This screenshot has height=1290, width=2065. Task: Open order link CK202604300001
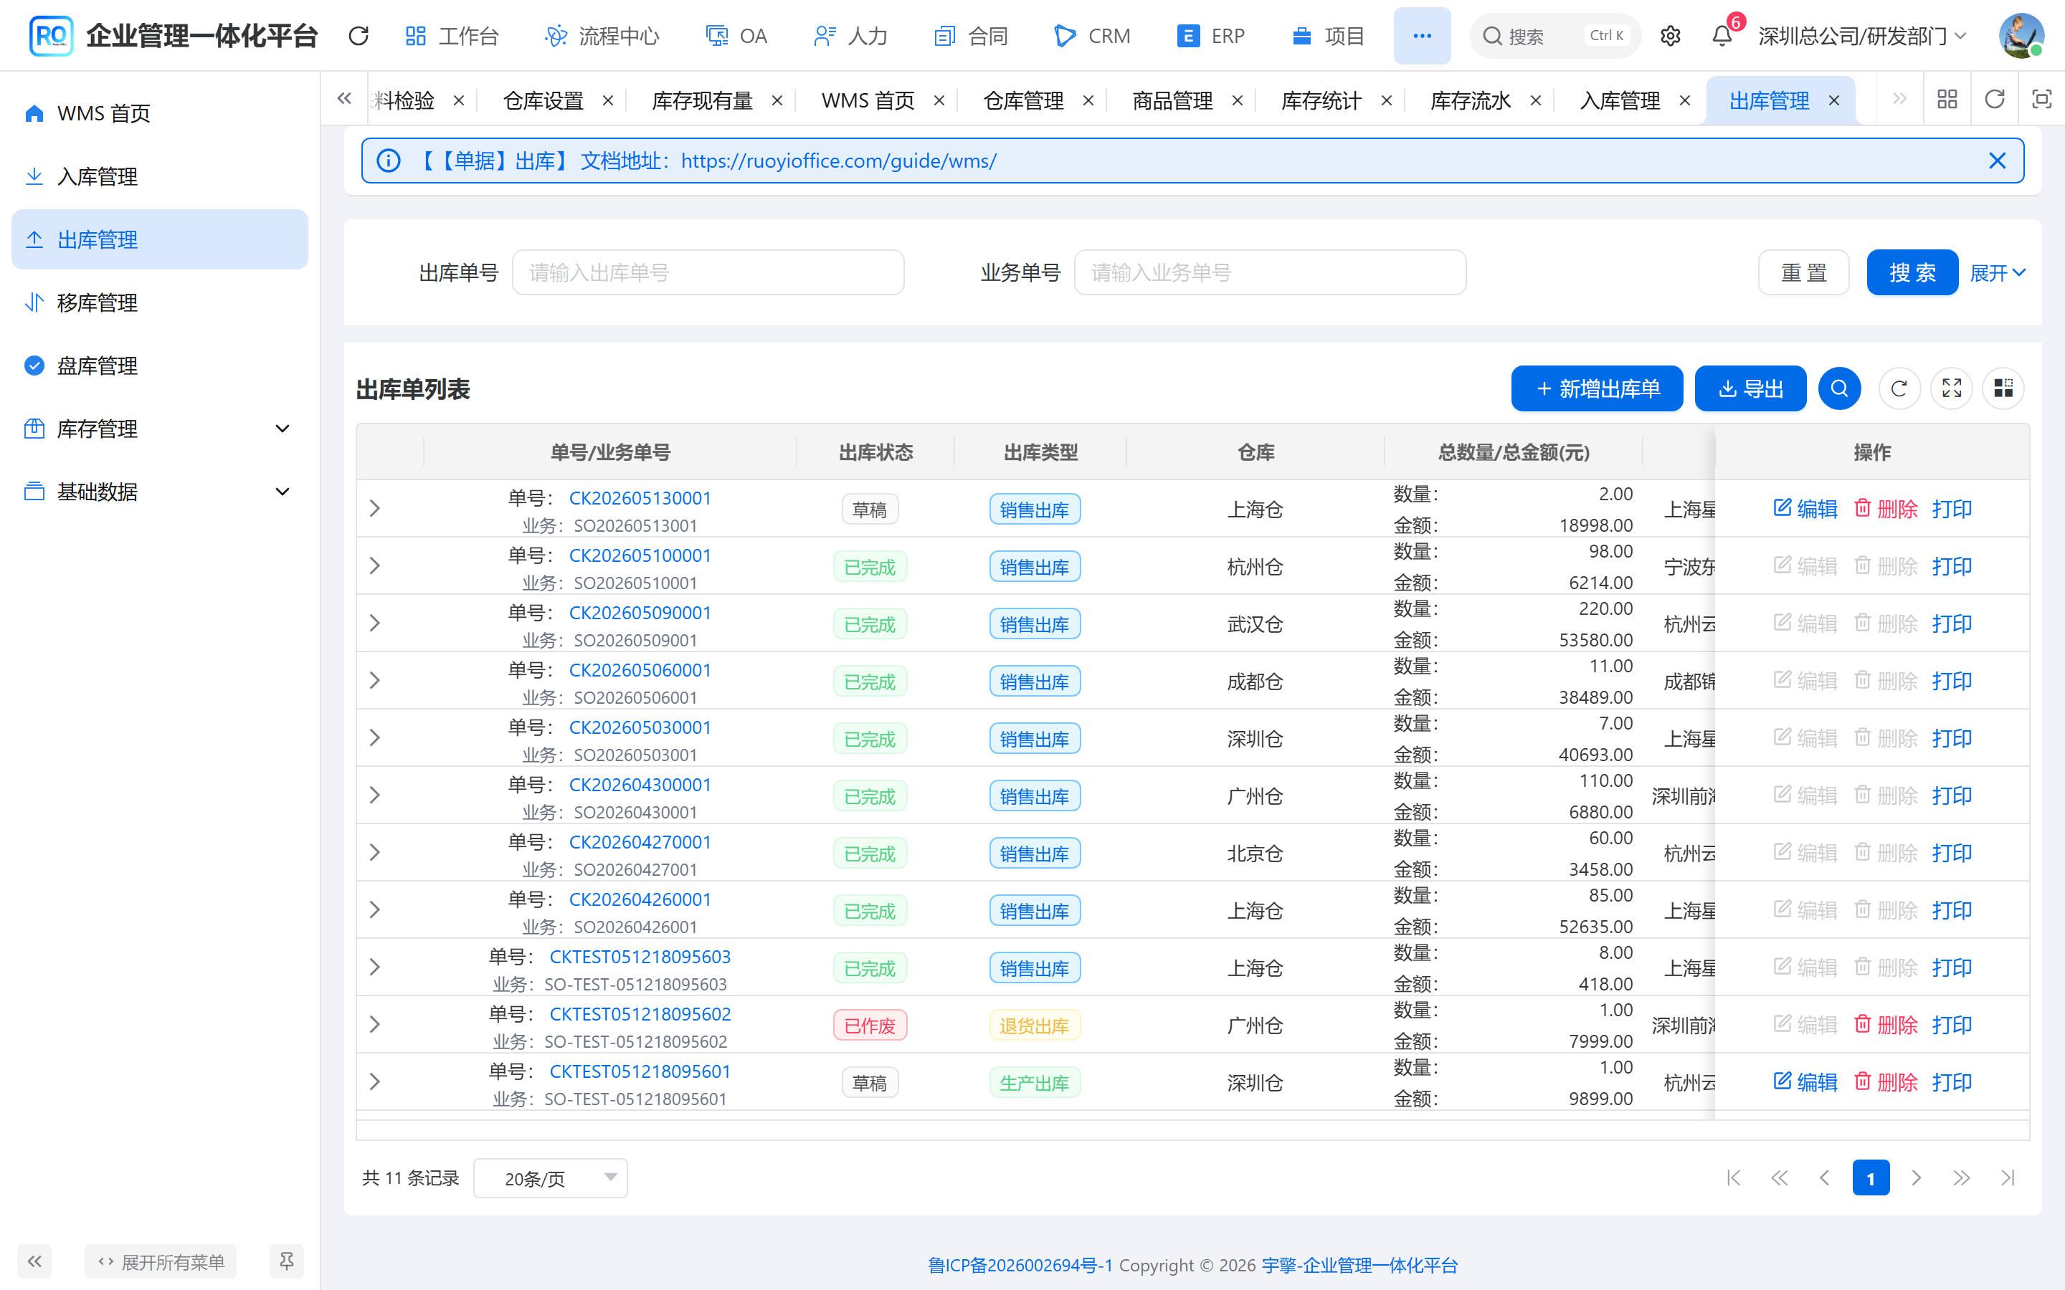pyautogui.click(x=640, y=784)
